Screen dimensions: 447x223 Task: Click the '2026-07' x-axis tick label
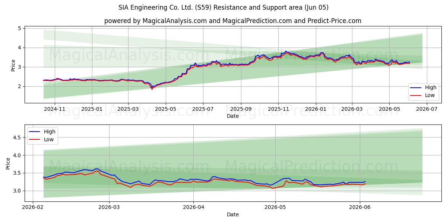point(426,109)
